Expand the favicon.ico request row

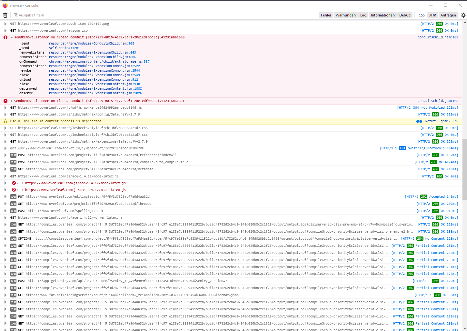click(5, 30)
